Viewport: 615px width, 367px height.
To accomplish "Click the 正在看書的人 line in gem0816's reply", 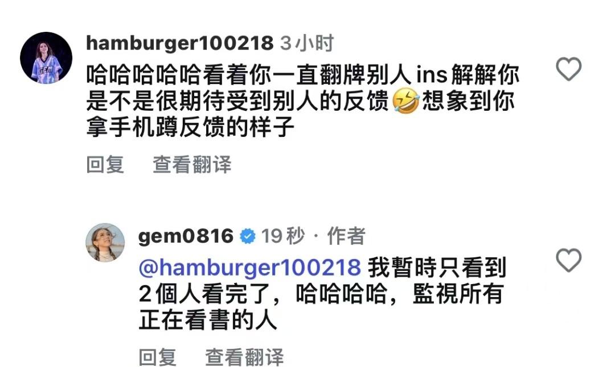I will point(208,320).
